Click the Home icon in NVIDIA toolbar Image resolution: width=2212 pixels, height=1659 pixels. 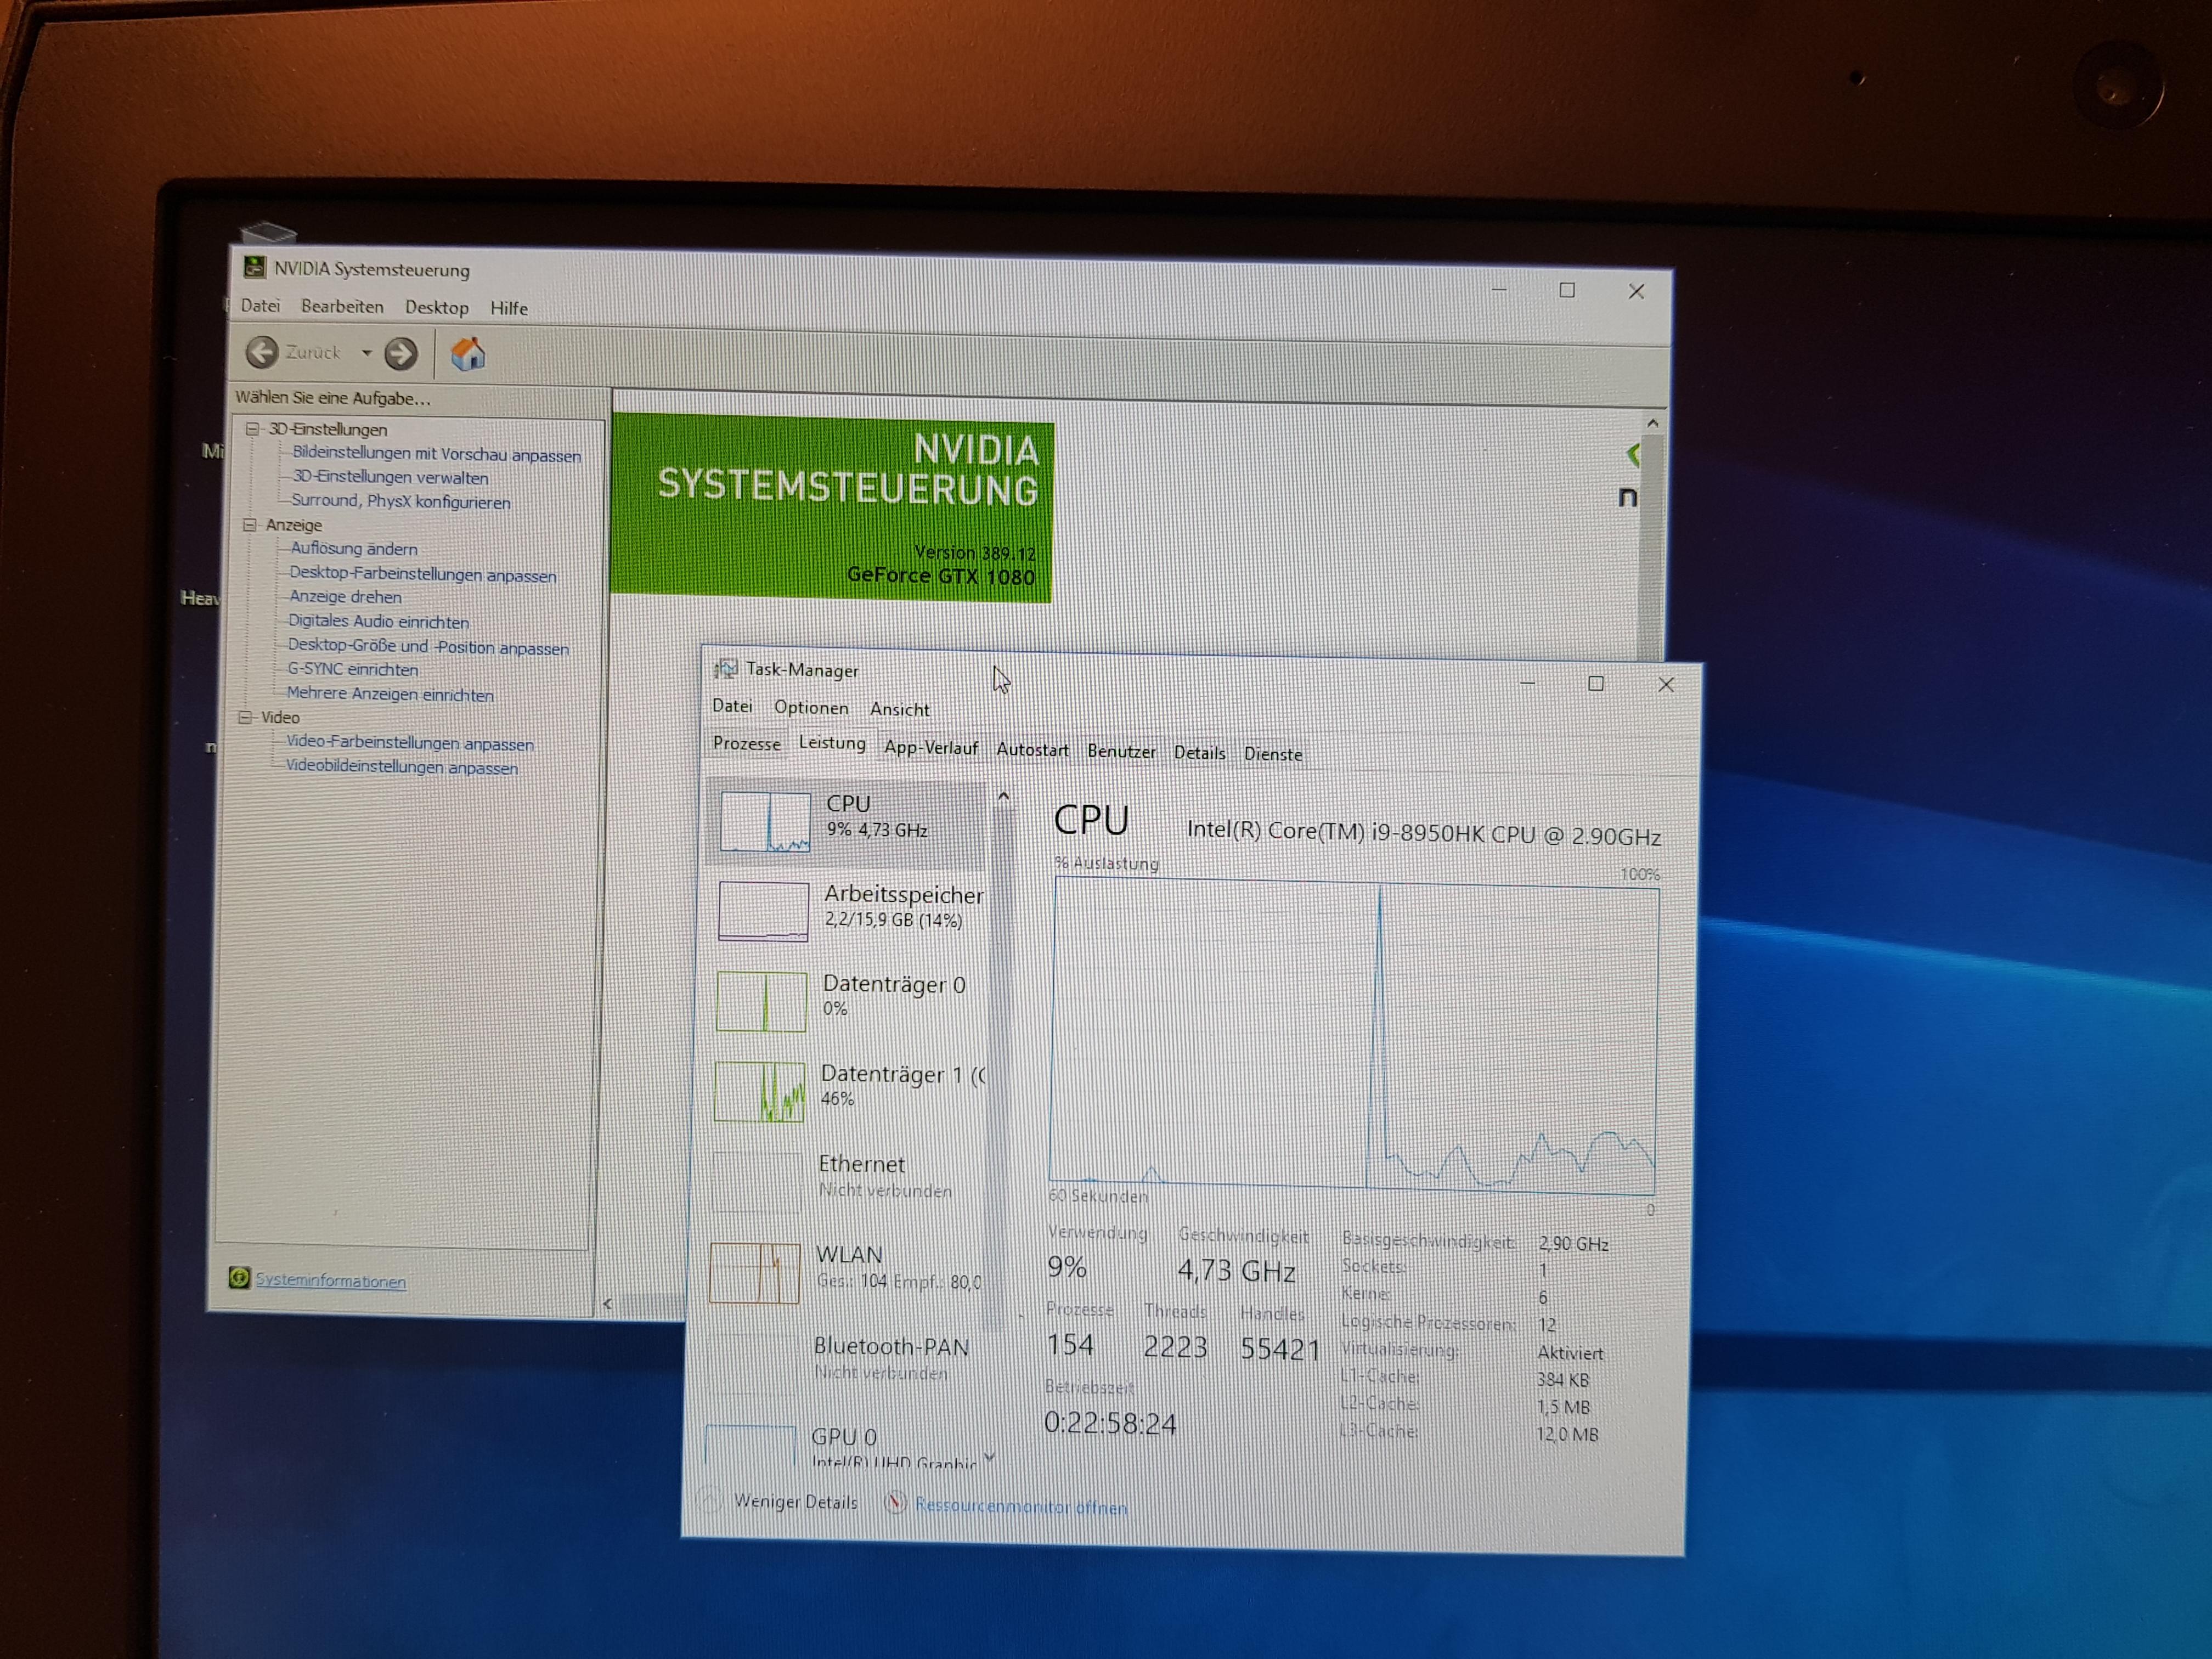[468, 354]
